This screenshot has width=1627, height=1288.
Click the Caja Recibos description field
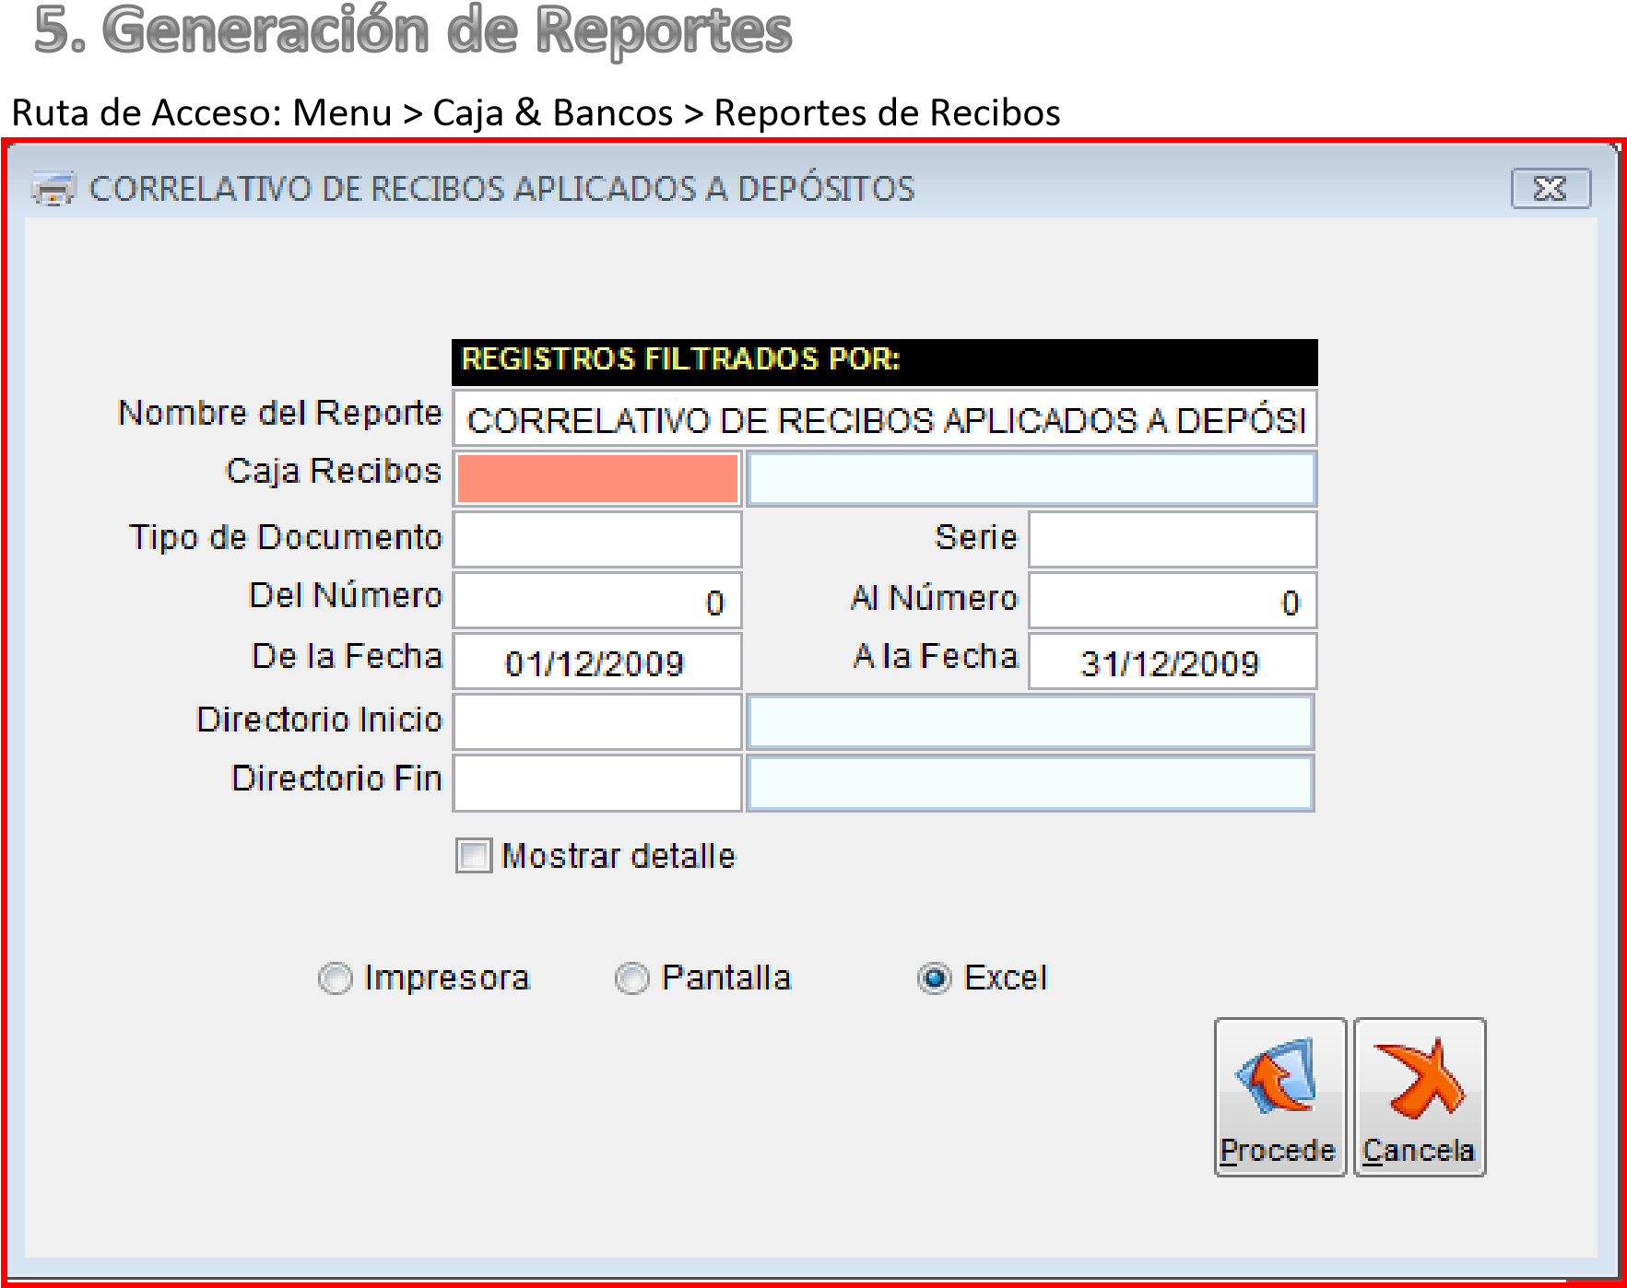[x=1030, y=479]
